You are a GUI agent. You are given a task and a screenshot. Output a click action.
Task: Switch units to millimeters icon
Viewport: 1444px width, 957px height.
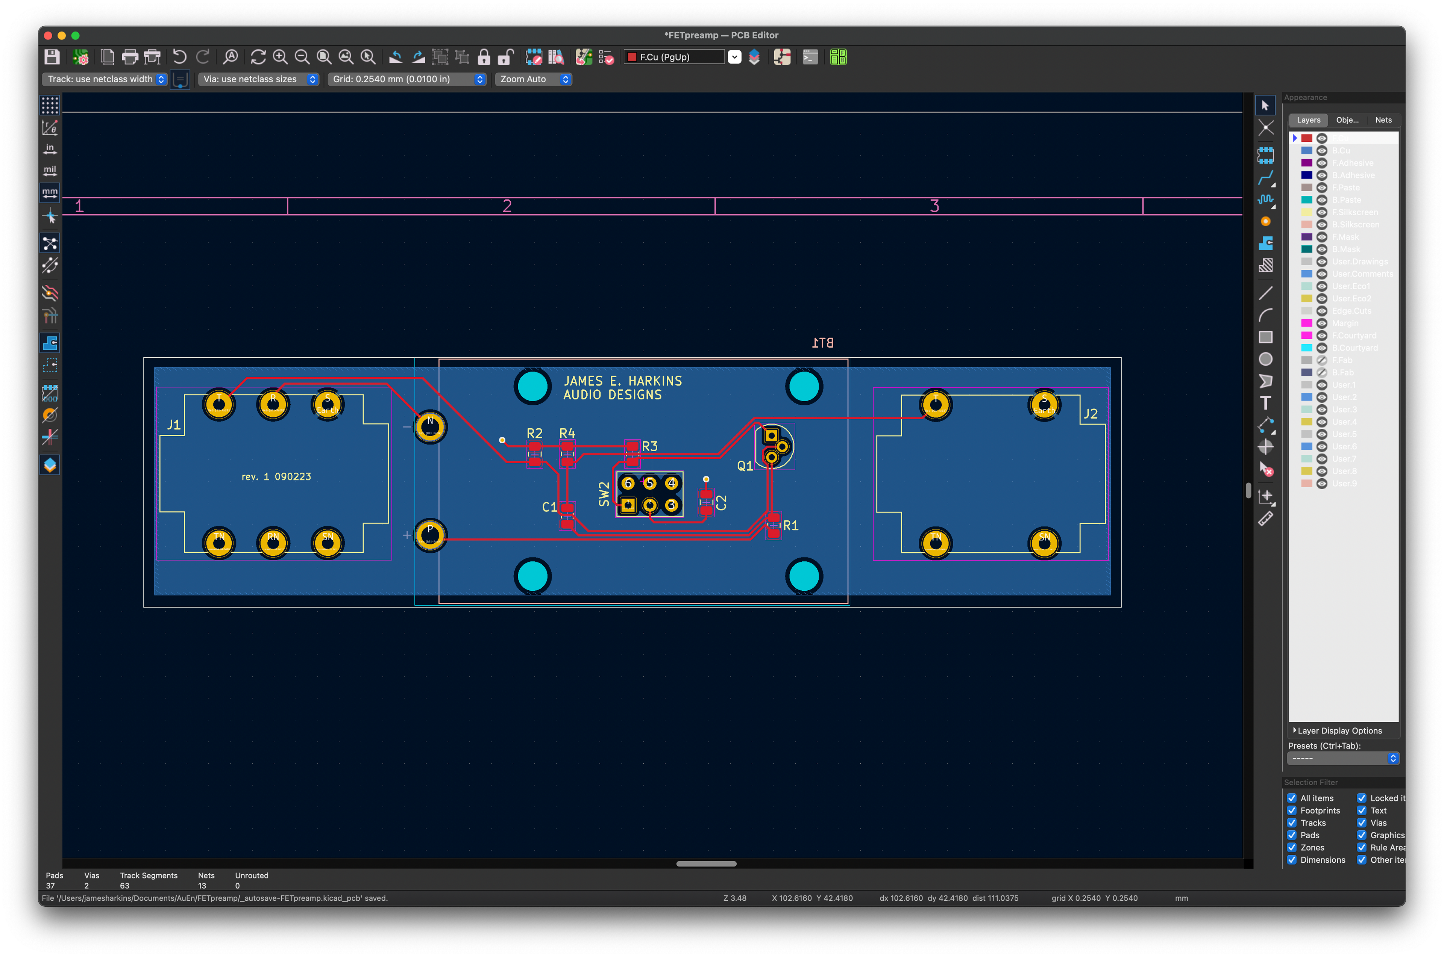point(50,193)
